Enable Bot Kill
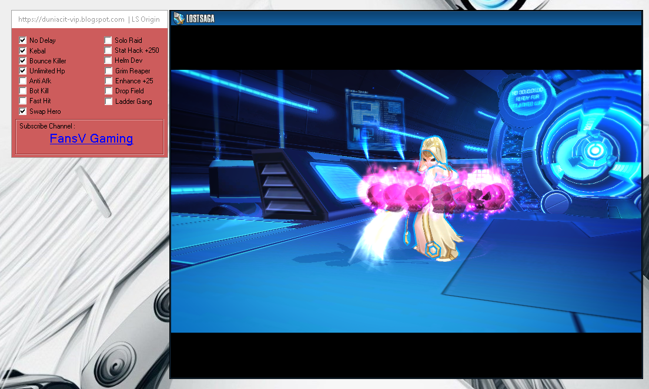 22,90
